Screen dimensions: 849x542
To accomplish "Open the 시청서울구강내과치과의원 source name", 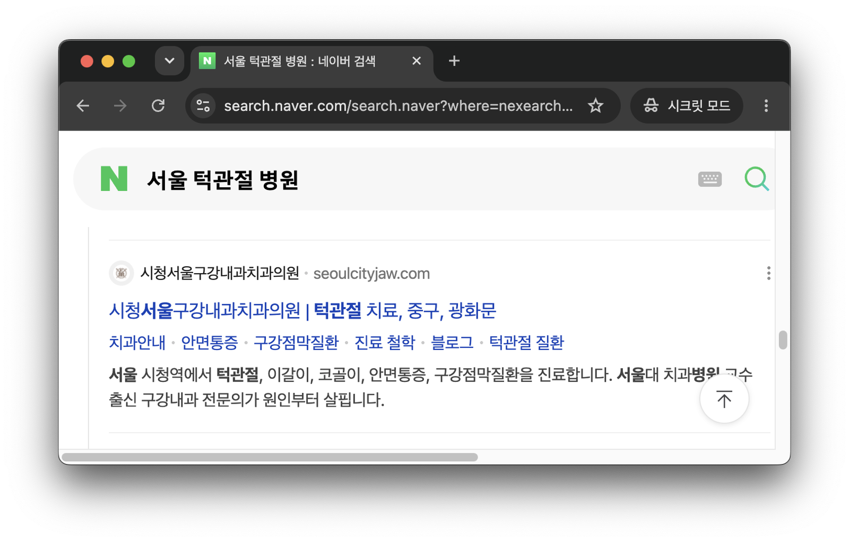I will coord(220,273).
